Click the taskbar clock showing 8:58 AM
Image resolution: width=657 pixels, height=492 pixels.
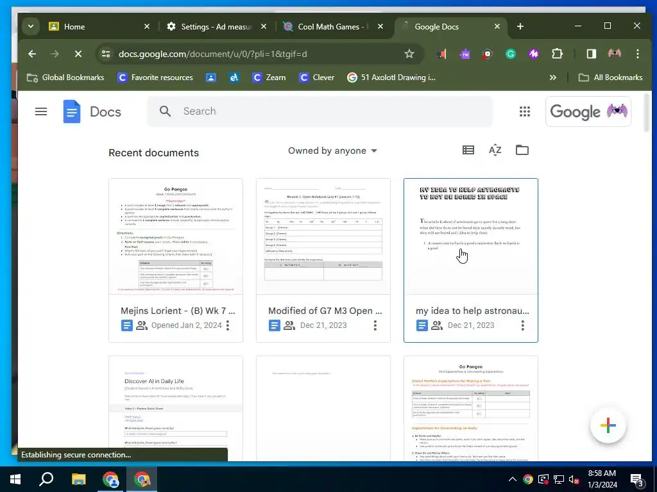(x=602, y=479)
